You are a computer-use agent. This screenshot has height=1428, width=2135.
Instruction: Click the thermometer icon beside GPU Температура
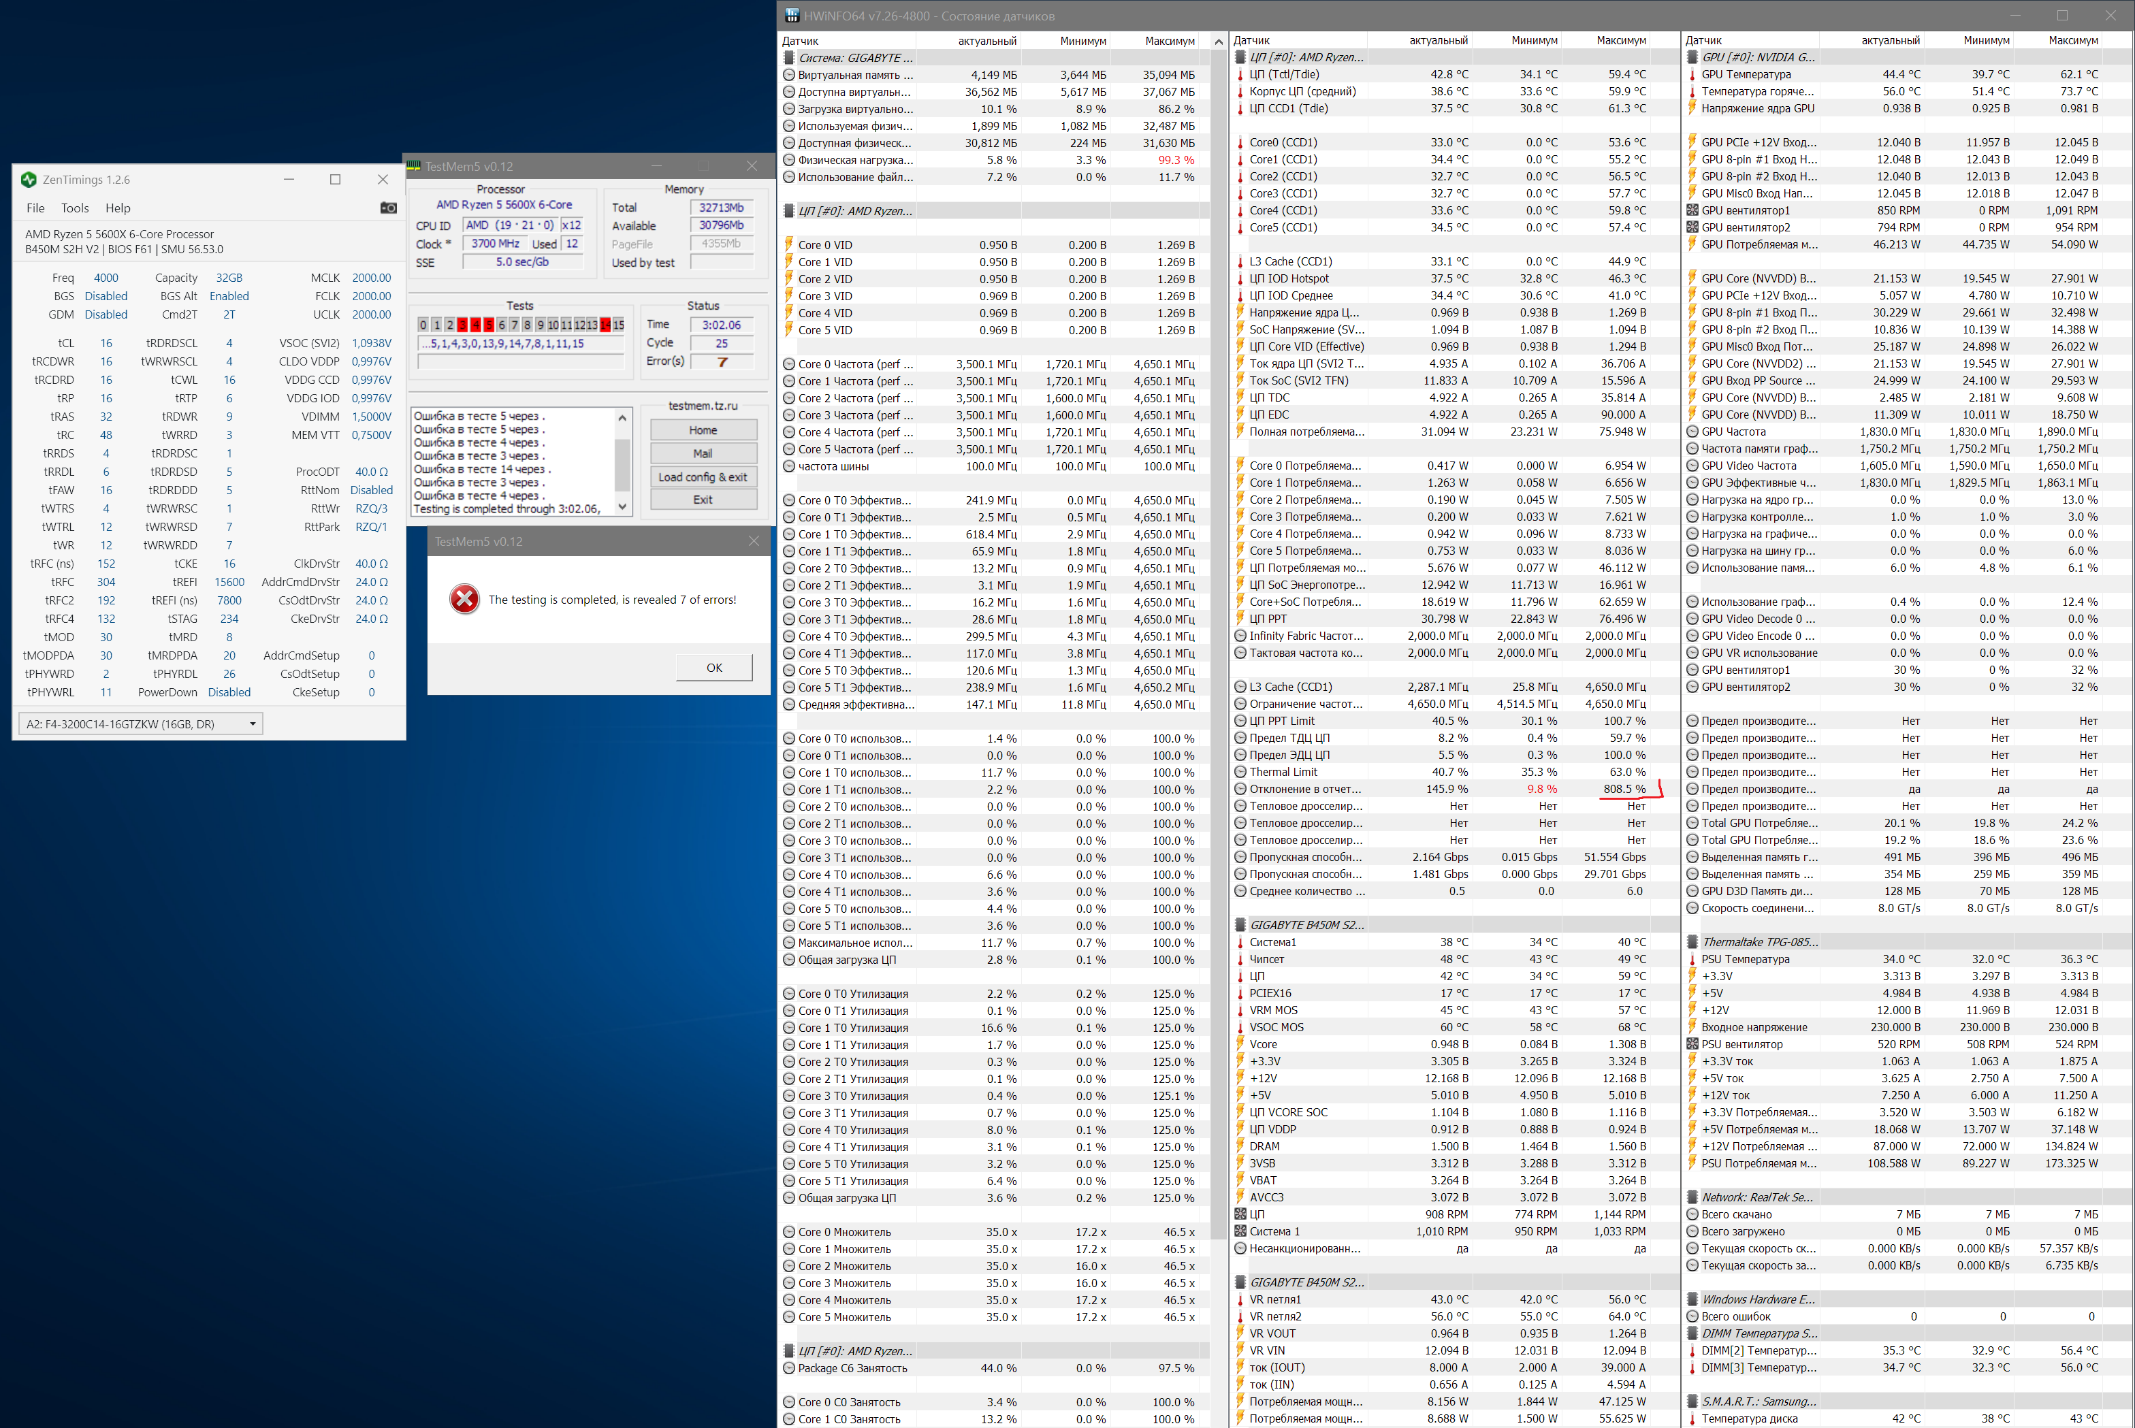click(x=1692, y=75)
